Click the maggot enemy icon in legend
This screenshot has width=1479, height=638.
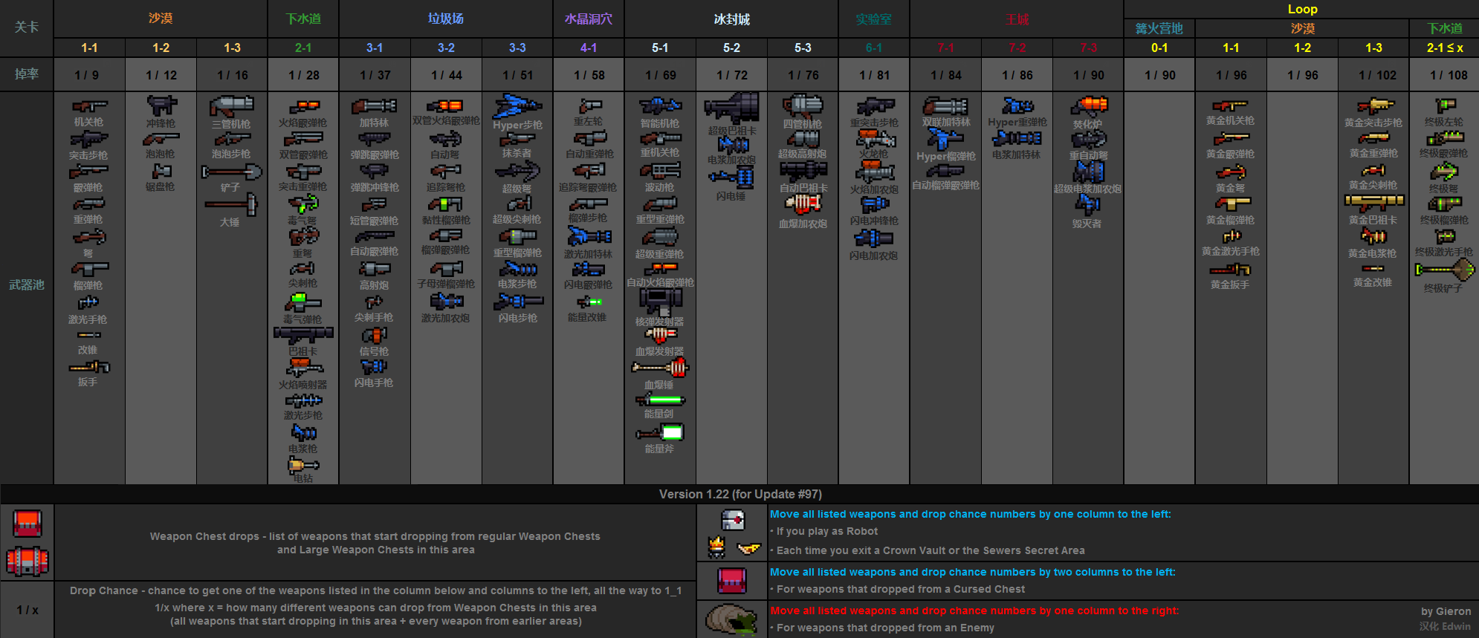point(731,619)
